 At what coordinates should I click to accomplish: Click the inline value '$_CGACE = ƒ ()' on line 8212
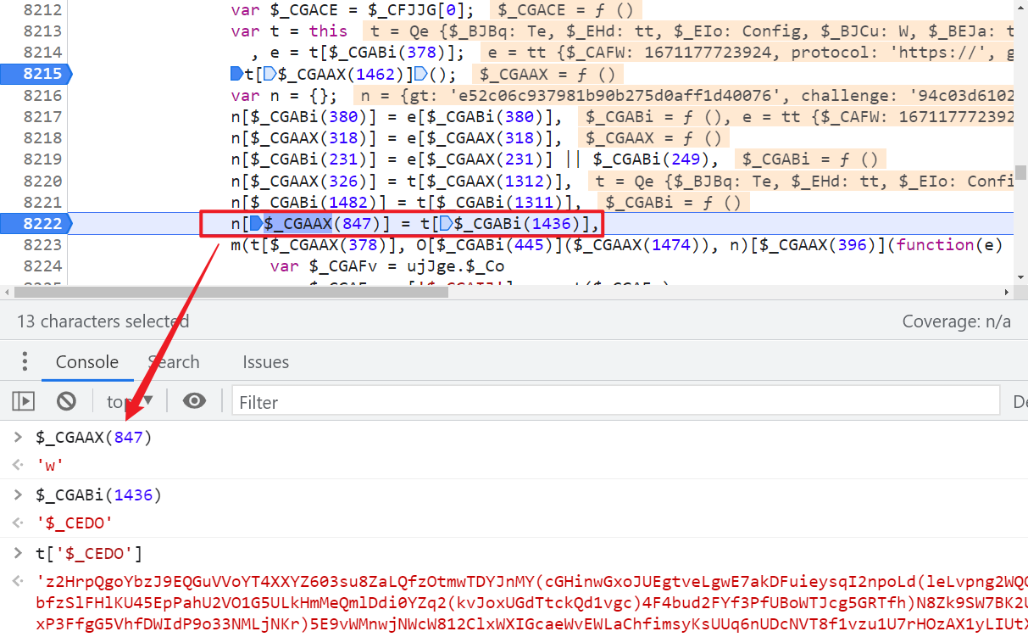566,10
